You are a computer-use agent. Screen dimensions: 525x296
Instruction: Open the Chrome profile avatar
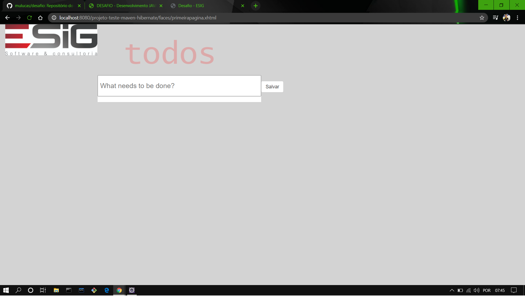(x=507, y=18)
